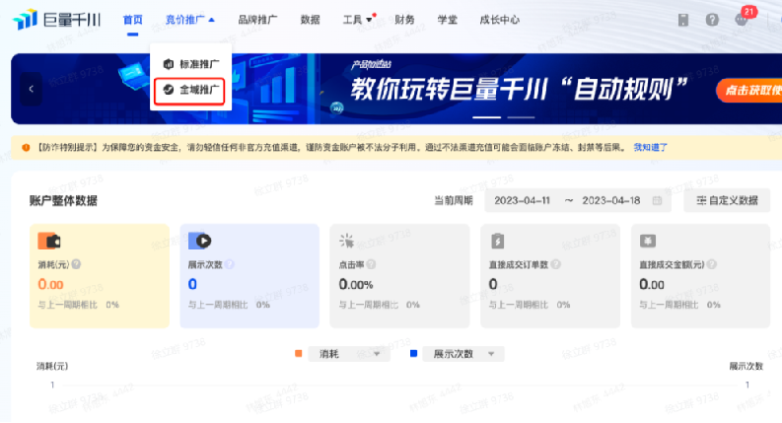Go to the 数据 menu
The image size is (782, 423).
click(311, 20)
